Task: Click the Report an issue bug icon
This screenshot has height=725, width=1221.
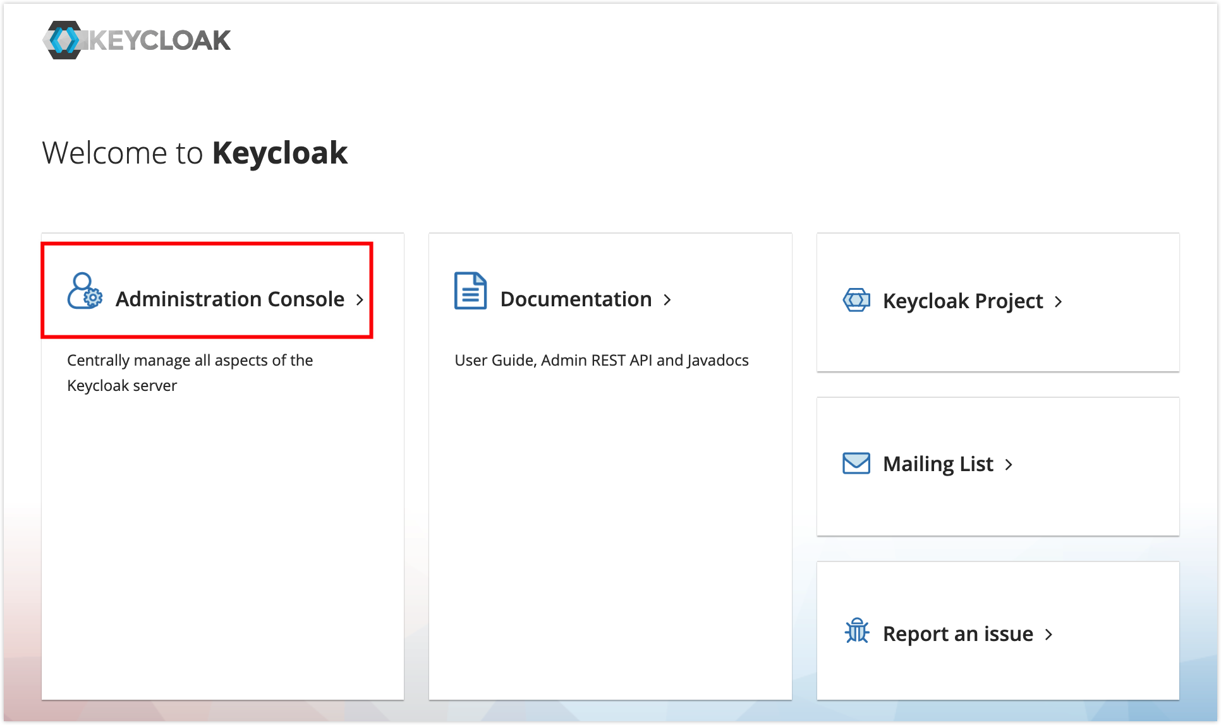Action: point(857,631)
